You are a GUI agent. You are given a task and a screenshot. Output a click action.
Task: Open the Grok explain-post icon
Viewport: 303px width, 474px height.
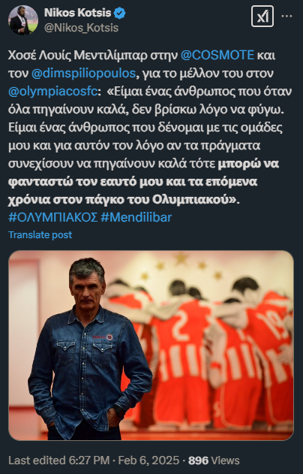[262, 17]
